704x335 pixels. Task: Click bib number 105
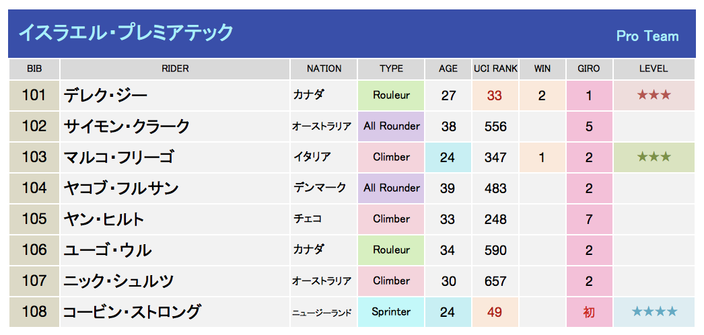pos(34,219)
